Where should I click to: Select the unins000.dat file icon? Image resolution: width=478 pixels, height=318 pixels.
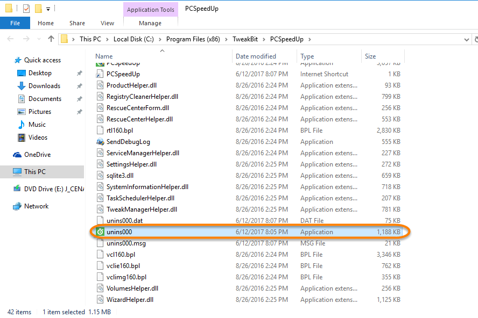[100, 220]
